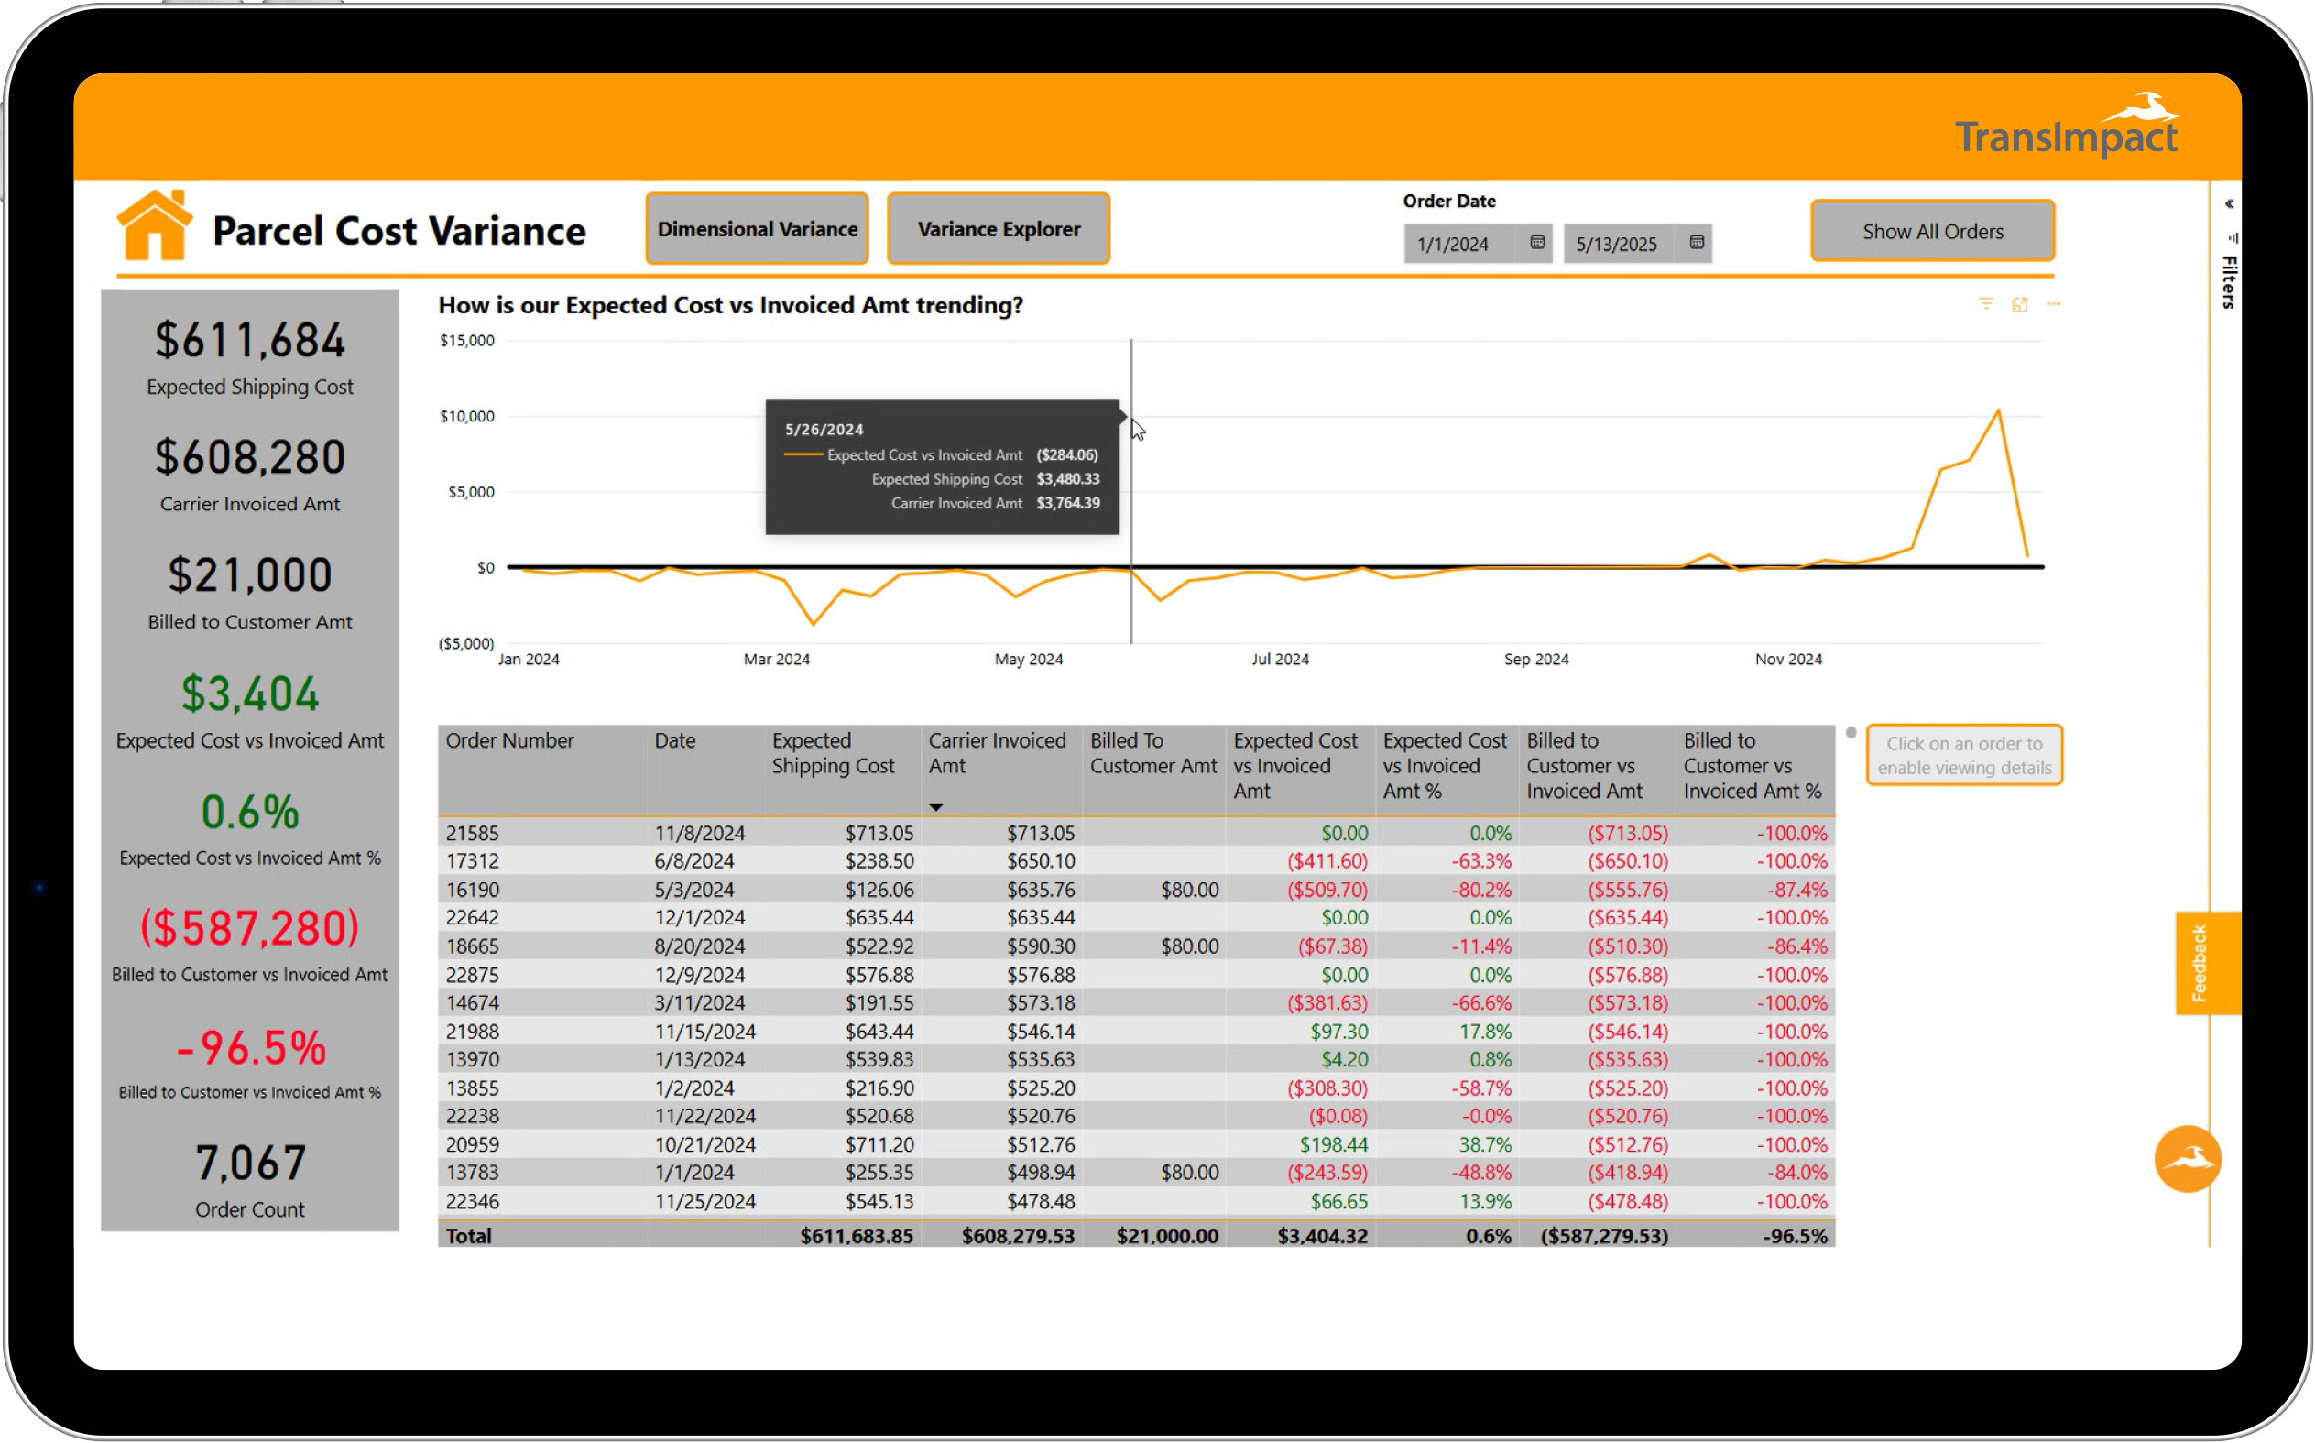The width and height of the screenshot is (2315, 1443).
Task: Click round orange bird logo button
Action: [2187, 1159]
